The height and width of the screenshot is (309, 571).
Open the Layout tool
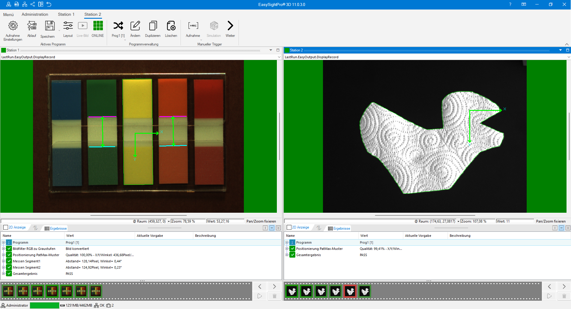click(x=68, y=26)
